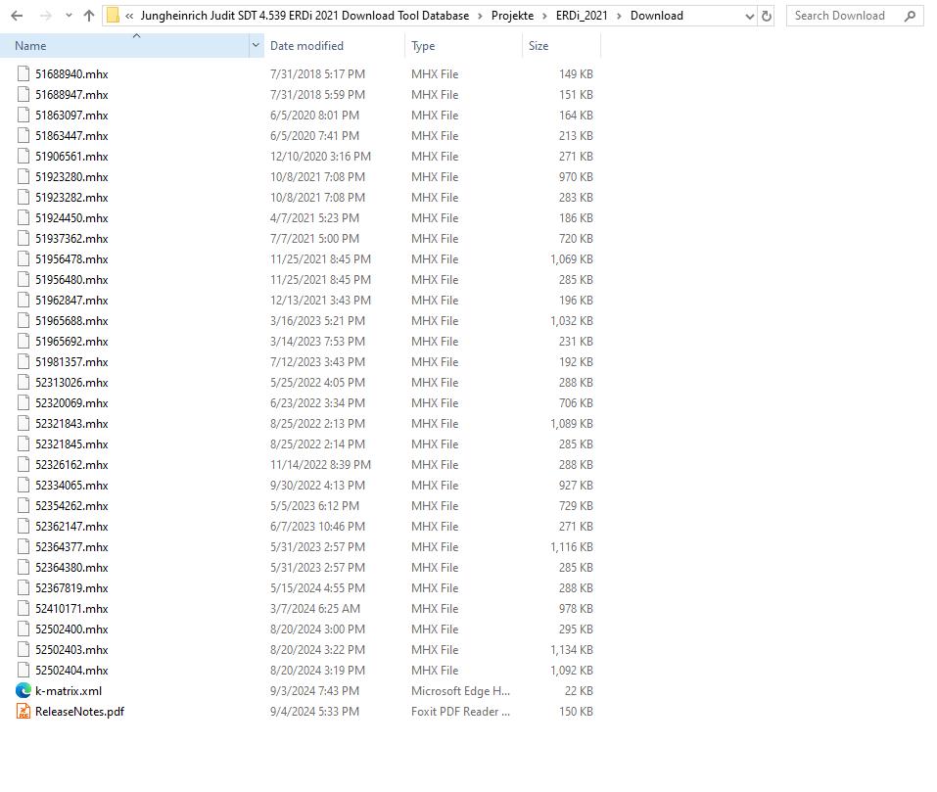Sort files by the Name column
The width and height of the screenshot is (937, 792).
point(124,46)
